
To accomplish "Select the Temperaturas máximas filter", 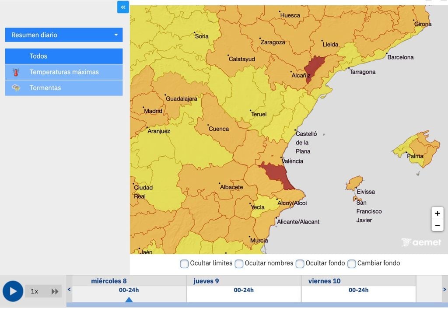I will pos(64,72).
